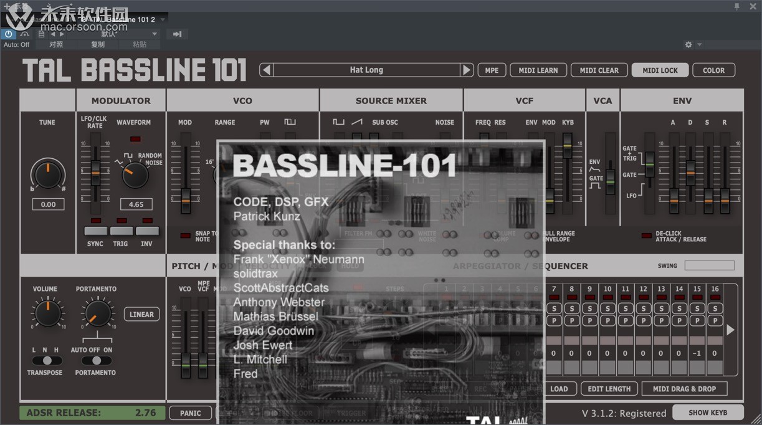Toggle the S button on step 15
This screenshot has height=425, width=762.
pyautogui.click(x=697, y=308)
